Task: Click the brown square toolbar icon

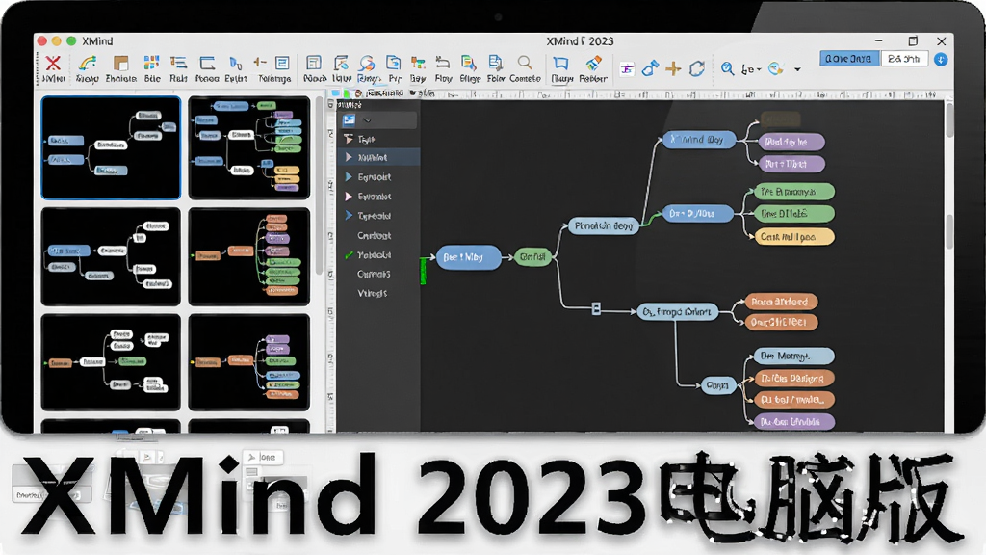Action: 120,63
